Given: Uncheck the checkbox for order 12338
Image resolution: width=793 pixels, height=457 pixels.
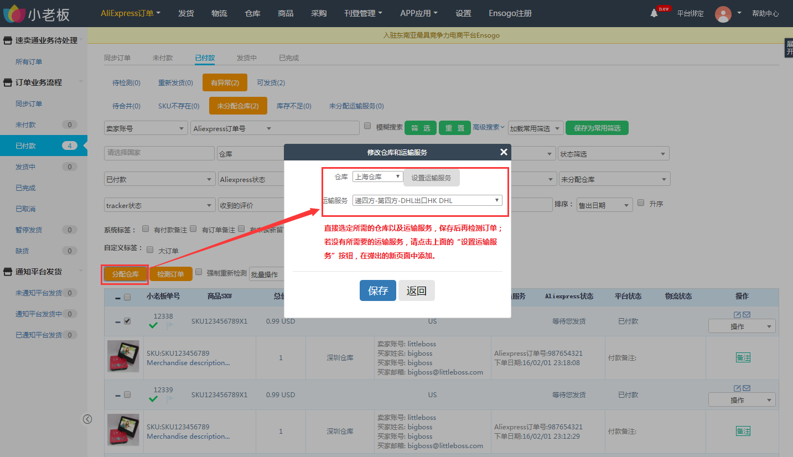Looking at the screenshot, I should pyautogui.click(x=127, y=321).
